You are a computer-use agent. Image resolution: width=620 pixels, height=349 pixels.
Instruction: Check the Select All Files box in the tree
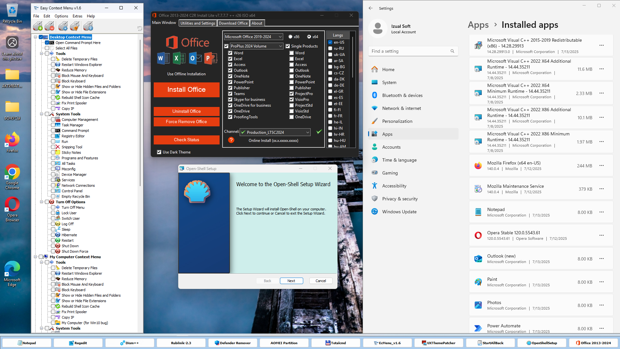(x=47, y=48)
